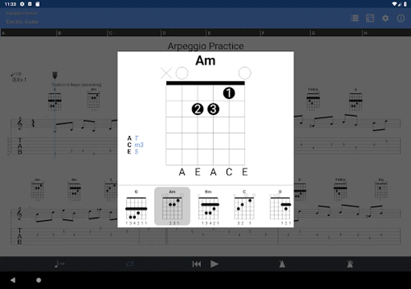This screenshot has height=289, width=411.
Task: Jump to section marker D in timeline
Action: pos(164,33)
